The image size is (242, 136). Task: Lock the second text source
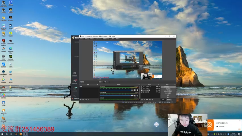click(x=159, y=88)
